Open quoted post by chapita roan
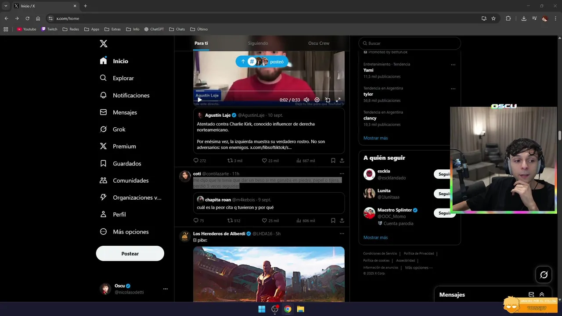This screenshot has width=562, height=316. (x=269, y=203)
